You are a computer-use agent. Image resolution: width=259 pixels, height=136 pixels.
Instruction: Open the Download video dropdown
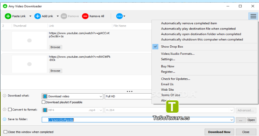(73, 96)
